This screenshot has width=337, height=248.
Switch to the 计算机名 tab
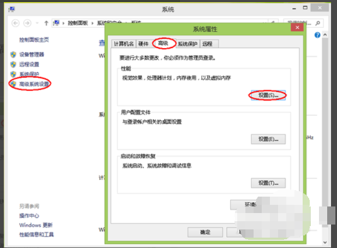pos(124,44)
